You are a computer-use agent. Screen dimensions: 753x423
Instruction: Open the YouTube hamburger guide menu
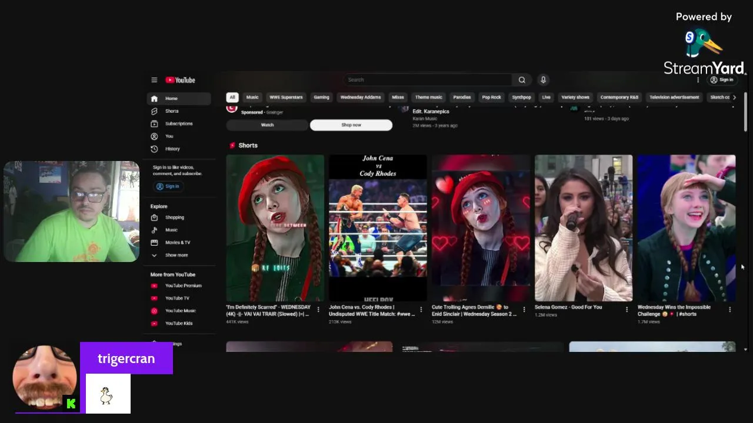(154, 80)
